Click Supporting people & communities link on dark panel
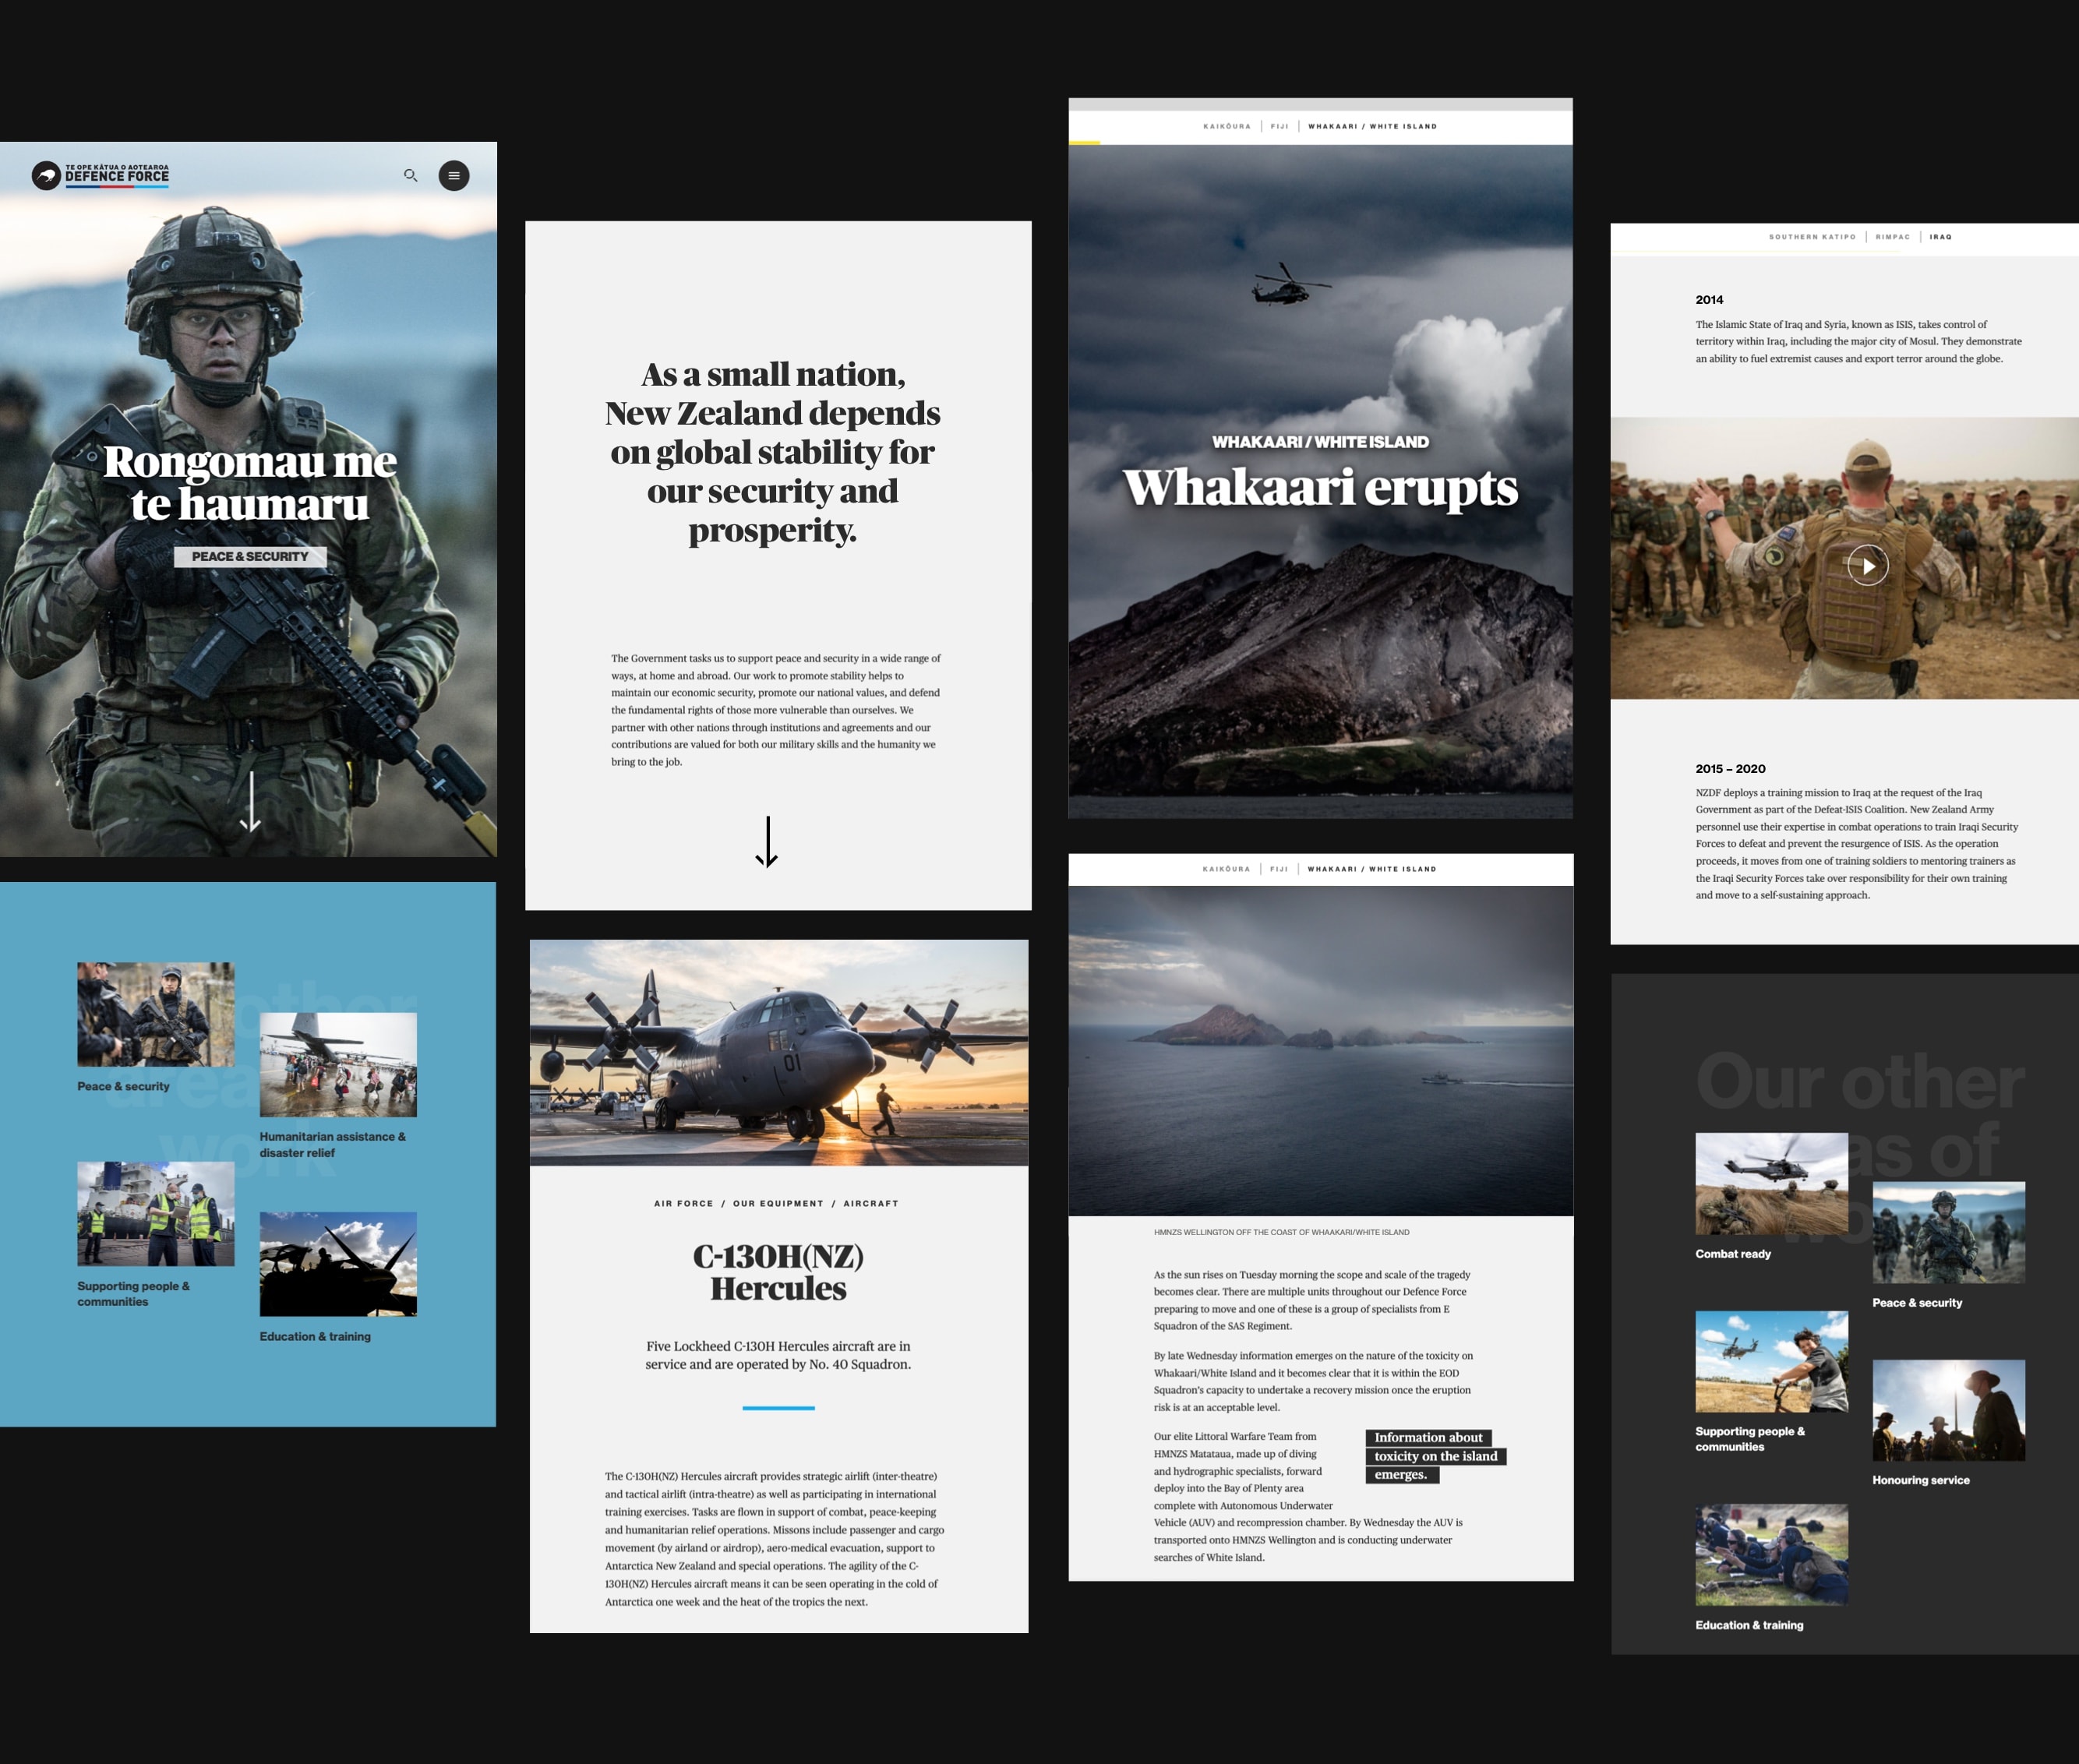Screen dimensions: 2079x1764 (1750, 1438)
